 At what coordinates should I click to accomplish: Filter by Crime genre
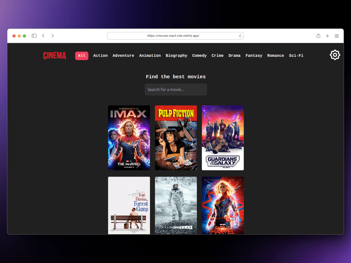click(218, 56)
